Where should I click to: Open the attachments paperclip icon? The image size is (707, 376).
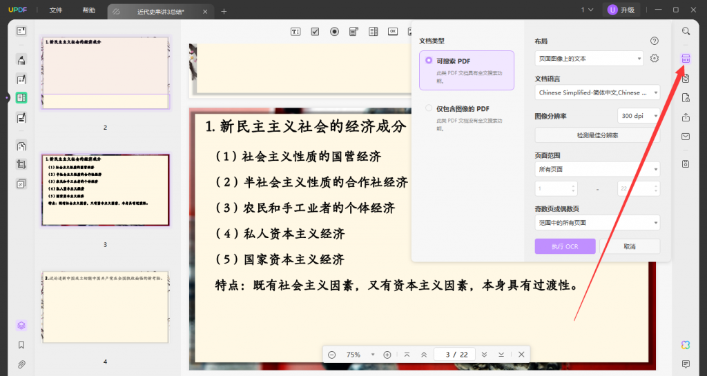(21, 364)
